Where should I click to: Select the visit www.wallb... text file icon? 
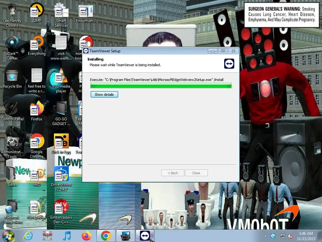pyautogui.click(x=61, y=48)
